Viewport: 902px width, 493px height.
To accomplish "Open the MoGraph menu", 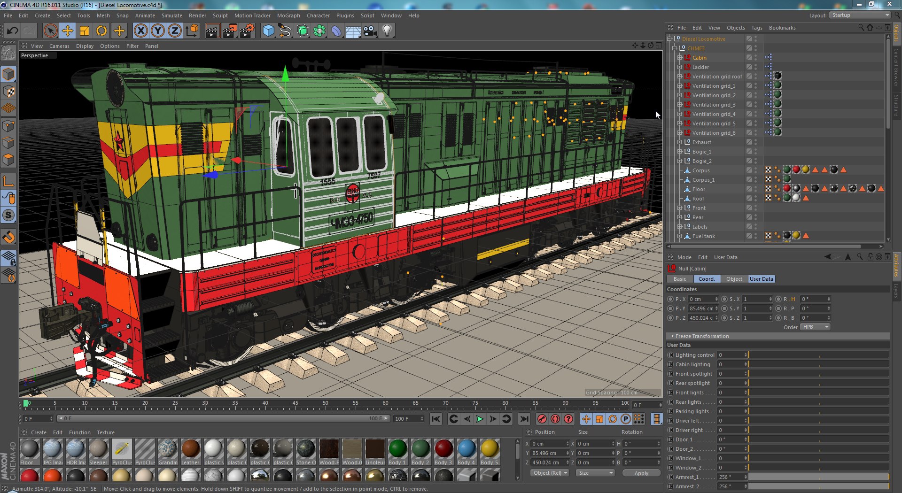I will pyautogui.click(x=288, y=15).
